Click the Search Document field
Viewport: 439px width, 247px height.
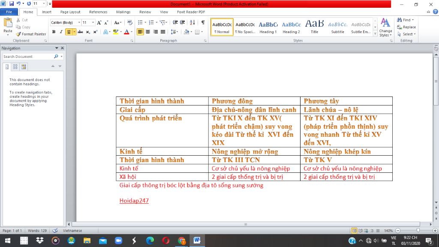[28, 57]
